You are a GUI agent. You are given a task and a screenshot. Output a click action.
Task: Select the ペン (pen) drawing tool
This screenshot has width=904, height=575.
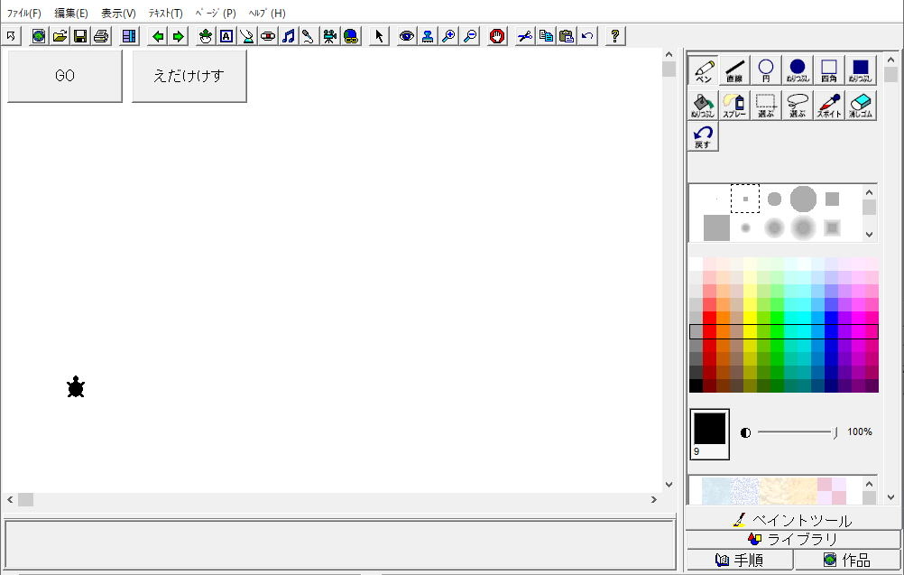[x=703, y=70]
